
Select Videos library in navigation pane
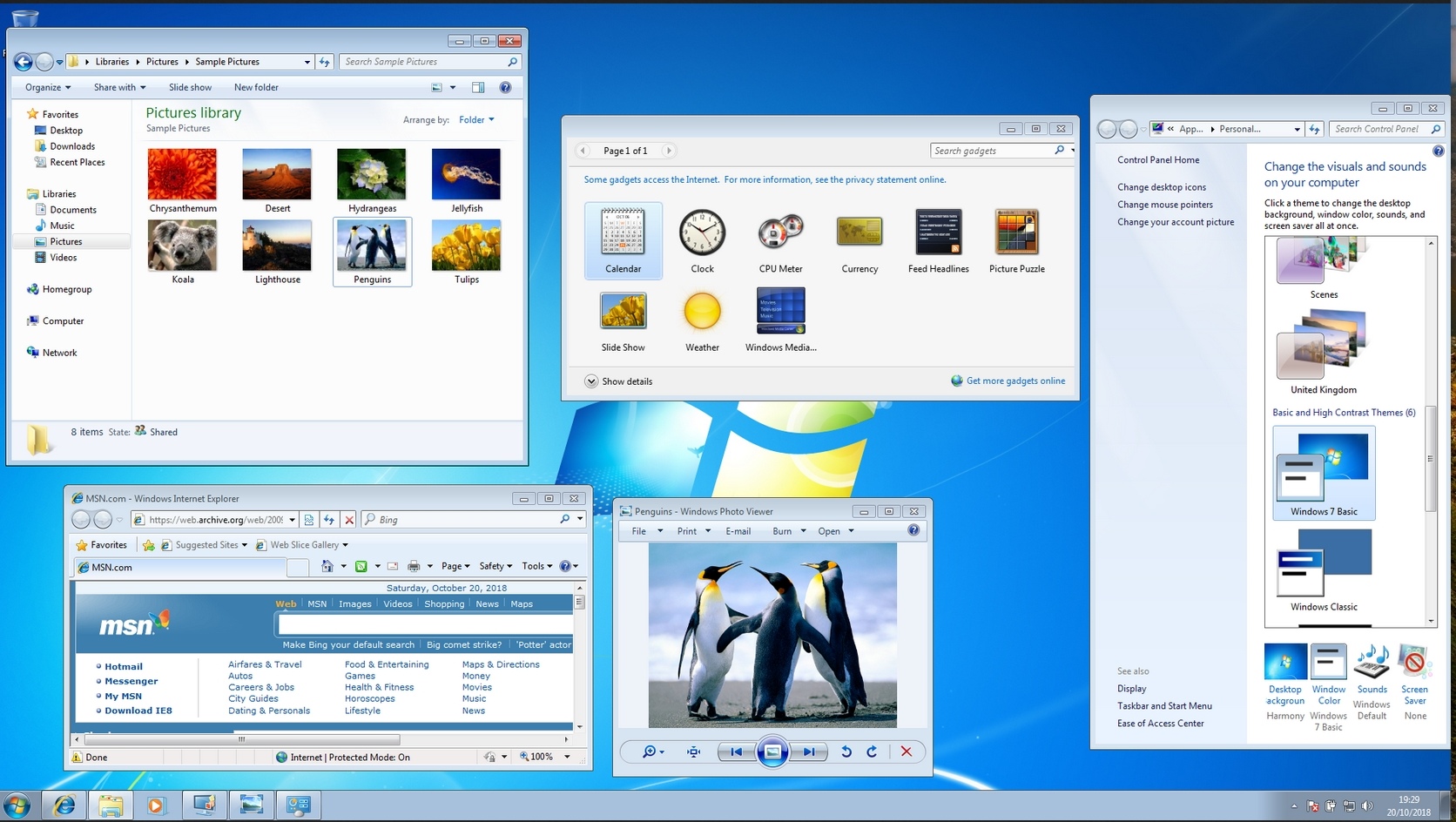point(63,258)
